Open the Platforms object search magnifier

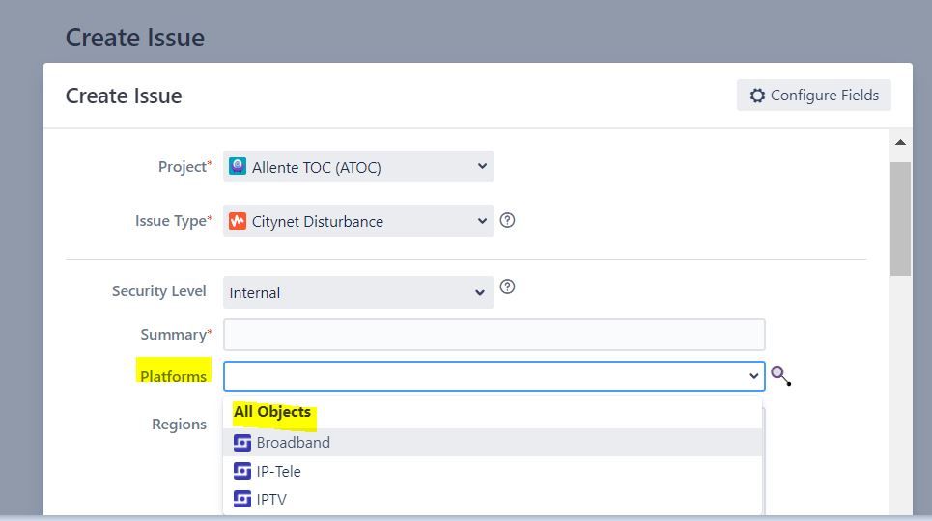coord(780,375)
